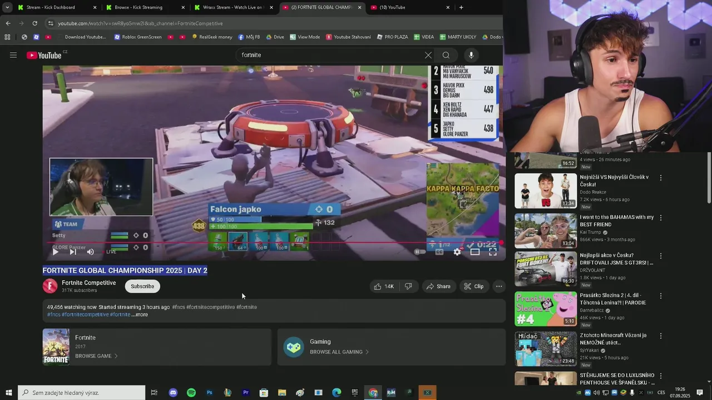Open the 'Nejnižší VS Nejvyšší Člověk' thumbnail
This screenshot has height=400, width=712.
point(546,191)
